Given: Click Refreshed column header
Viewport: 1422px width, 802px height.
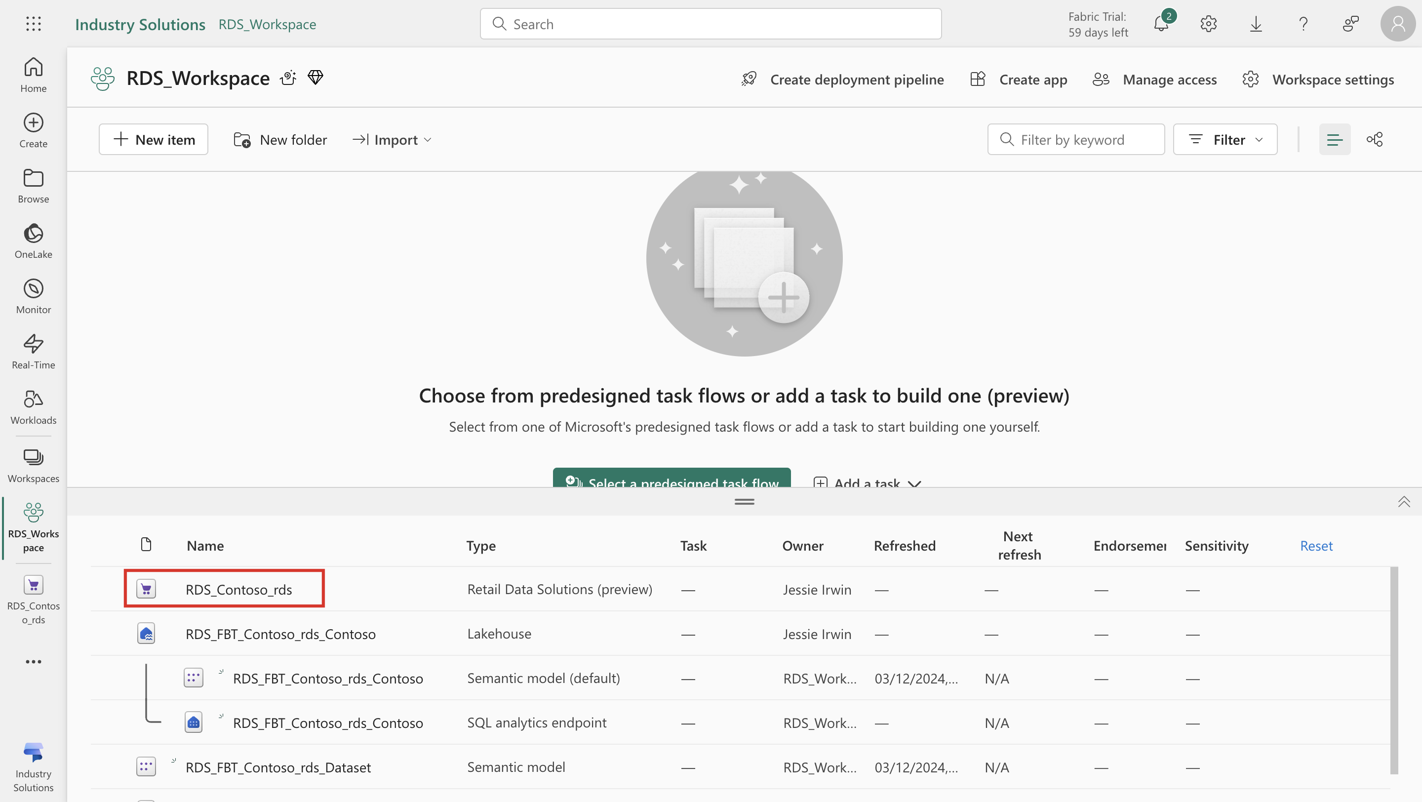Looking at the screenshot, I should 904,546.
